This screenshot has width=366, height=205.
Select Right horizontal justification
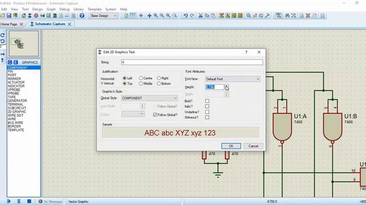[x=159, y=79]
